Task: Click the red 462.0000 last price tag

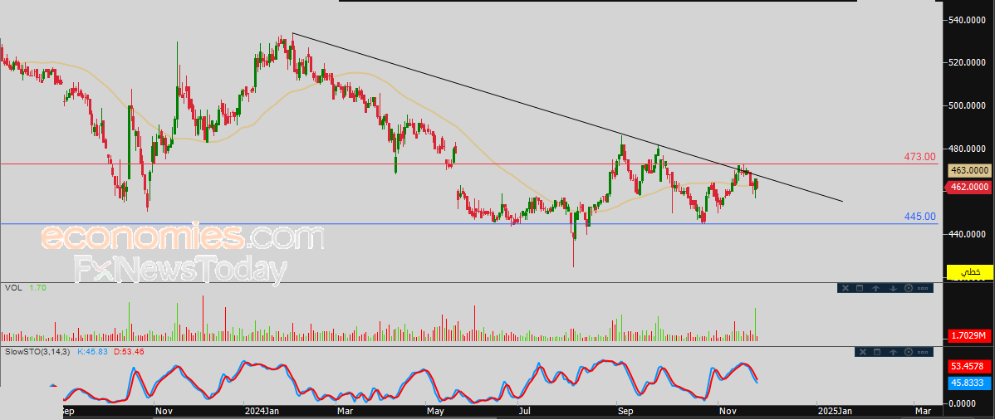Action: tap(969, 187)
